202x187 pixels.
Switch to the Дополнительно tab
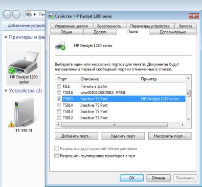click(173, 32)
